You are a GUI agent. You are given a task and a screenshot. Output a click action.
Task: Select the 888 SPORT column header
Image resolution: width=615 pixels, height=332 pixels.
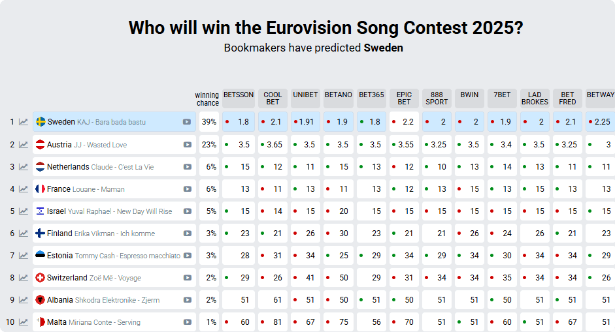[x=437, y=98]
